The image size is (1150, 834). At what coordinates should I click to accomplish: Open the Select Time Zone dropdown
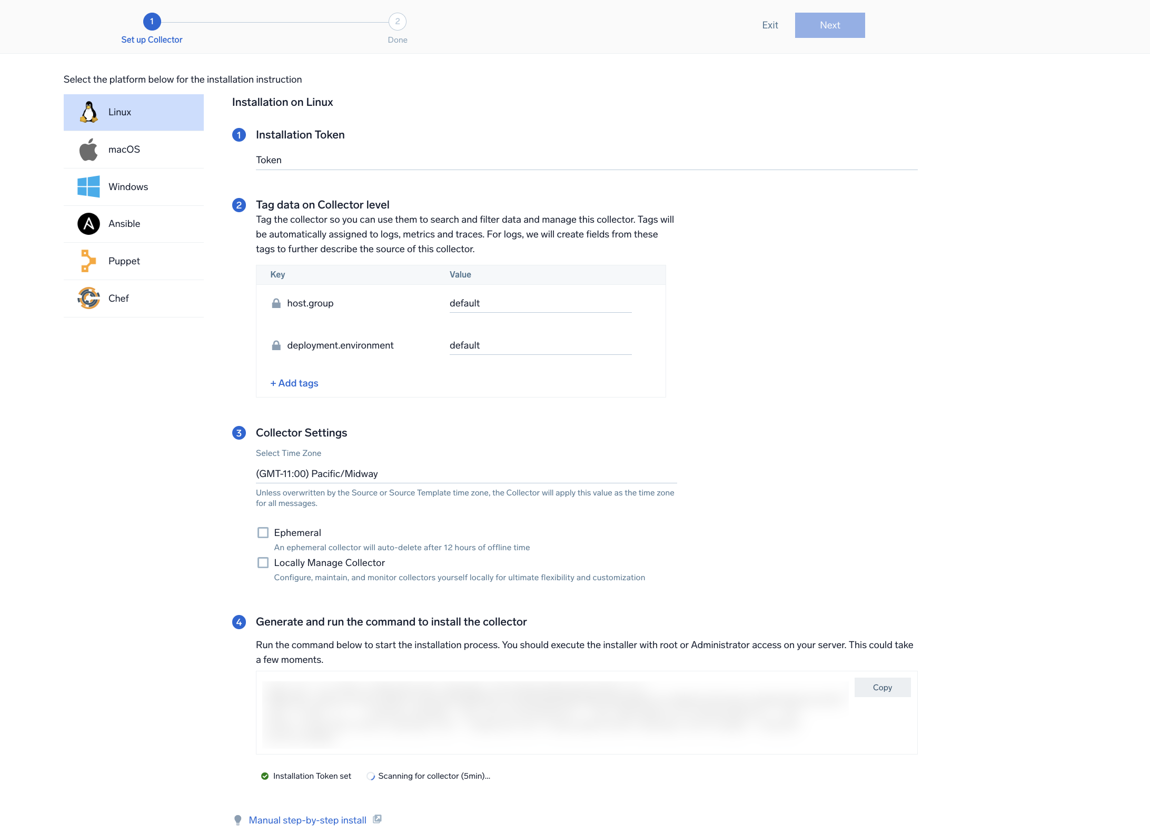pos(466,474)
